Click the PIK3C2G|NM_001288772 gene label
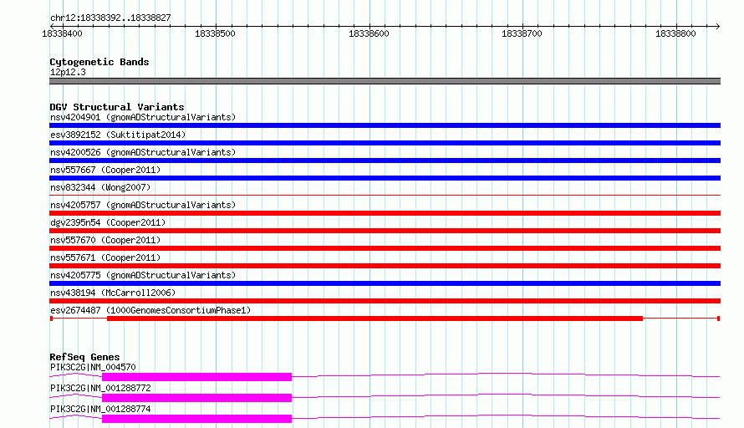This screenshot has height=428, width=744. click(100, 388)
